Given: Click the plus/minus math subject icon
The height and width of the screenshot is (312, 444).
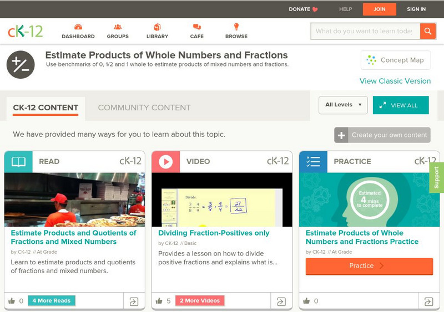Looking at the screenshot, I should click(21, 65).
